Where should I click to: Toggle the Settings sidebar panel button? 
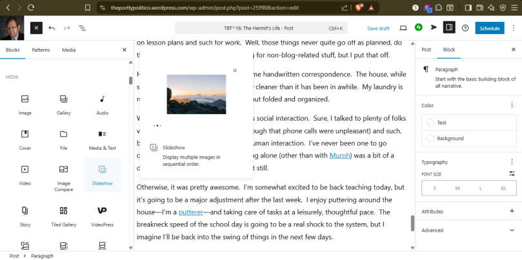(x=449, y=28)
